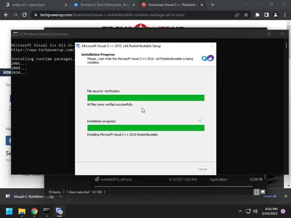The height and width of the screenshot is (218, 291).
Task: Click the forward navigation arrow
Action: 15,15
